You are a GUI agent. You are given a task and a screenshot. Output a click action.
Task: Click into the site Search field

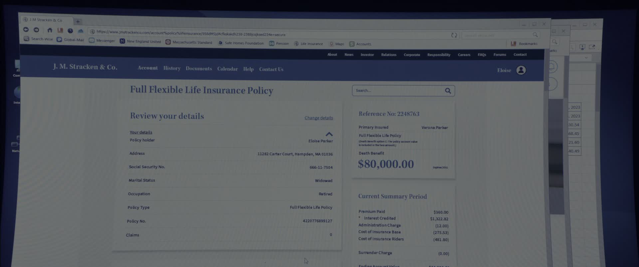(398, 91)
